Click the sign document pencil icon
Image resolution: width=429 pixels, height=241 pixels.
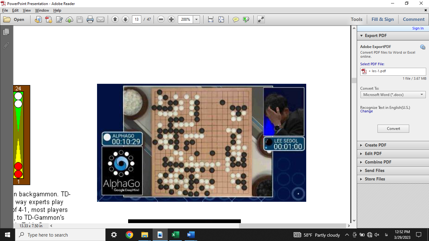pos(59,19)
